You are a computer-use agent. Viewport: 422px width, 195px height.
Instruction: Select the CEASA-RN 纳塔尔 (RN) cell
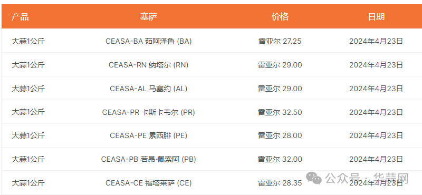click(x=148, y=65)
